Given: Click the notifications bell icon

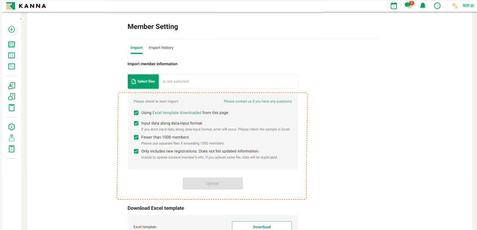Looking at the screenshot, I should coord(423,6).
